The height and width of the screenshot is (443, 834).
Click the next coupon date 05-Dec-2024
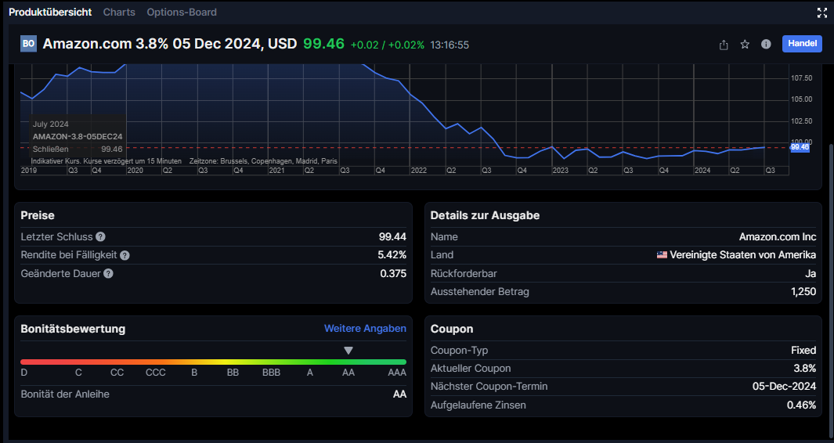[x=785, y=387]
